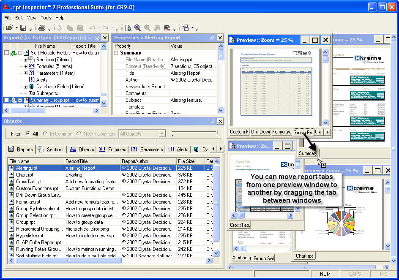Click the Cut scissors icon
The image size is (399, 280).
[x=60, y=27]
